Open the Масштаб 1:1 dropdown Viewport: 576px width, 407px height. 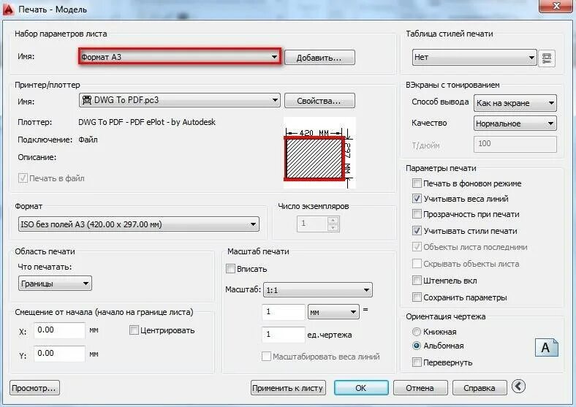[x=318, y=290]
